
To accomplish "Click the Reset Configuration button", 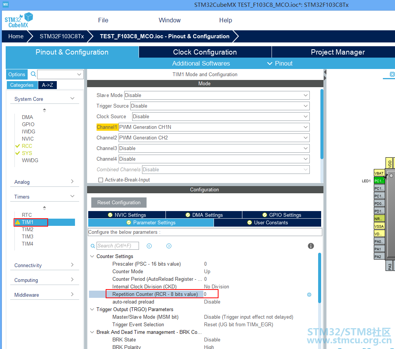I will [119, 202].
